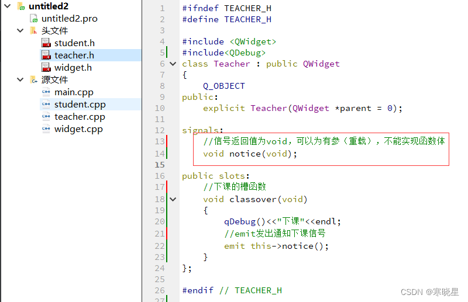468x302 pixels.
Task: Open teacher.h from the project tree
Action: [x=74, y=55]
